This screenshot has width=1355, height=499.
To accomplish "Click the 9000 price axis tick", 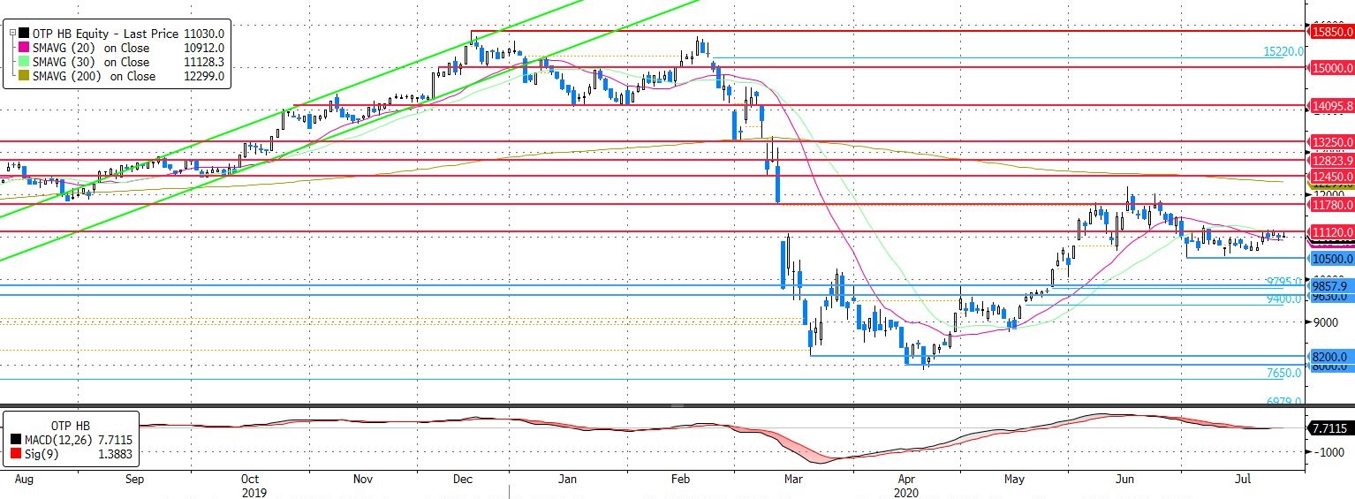I will point(1326,322).
